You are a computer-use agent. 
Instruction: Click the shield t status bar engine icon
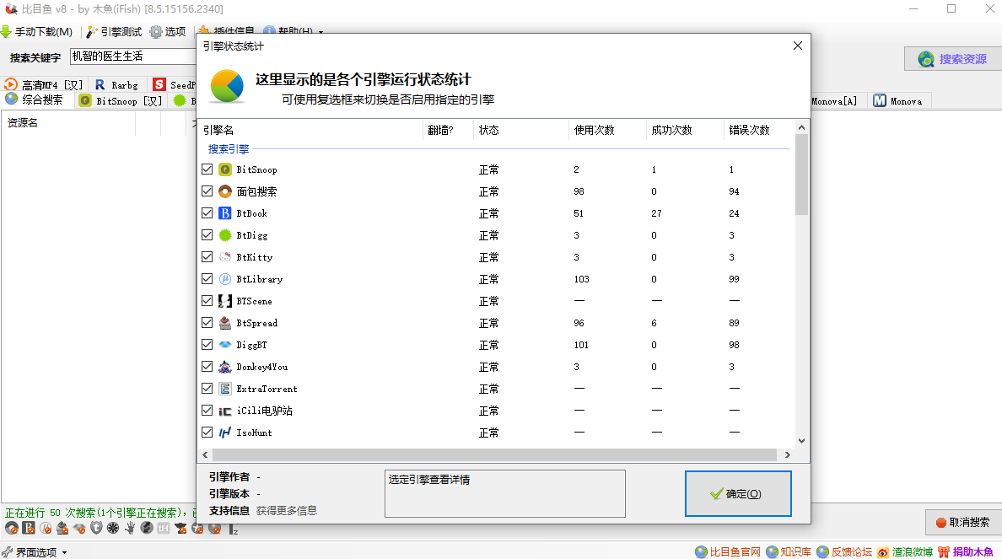coord(96,528)
